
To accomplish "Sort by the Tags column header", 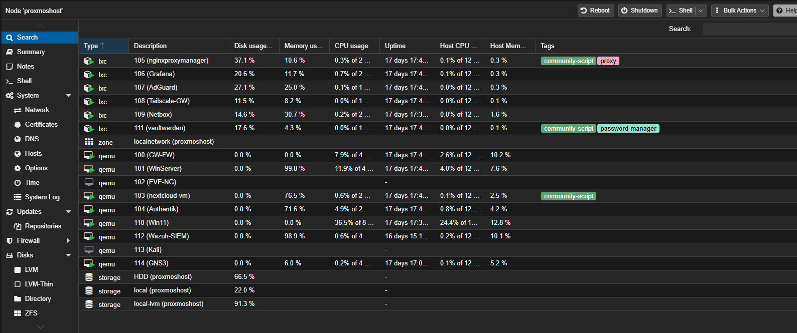I will [x=666, y=46].
